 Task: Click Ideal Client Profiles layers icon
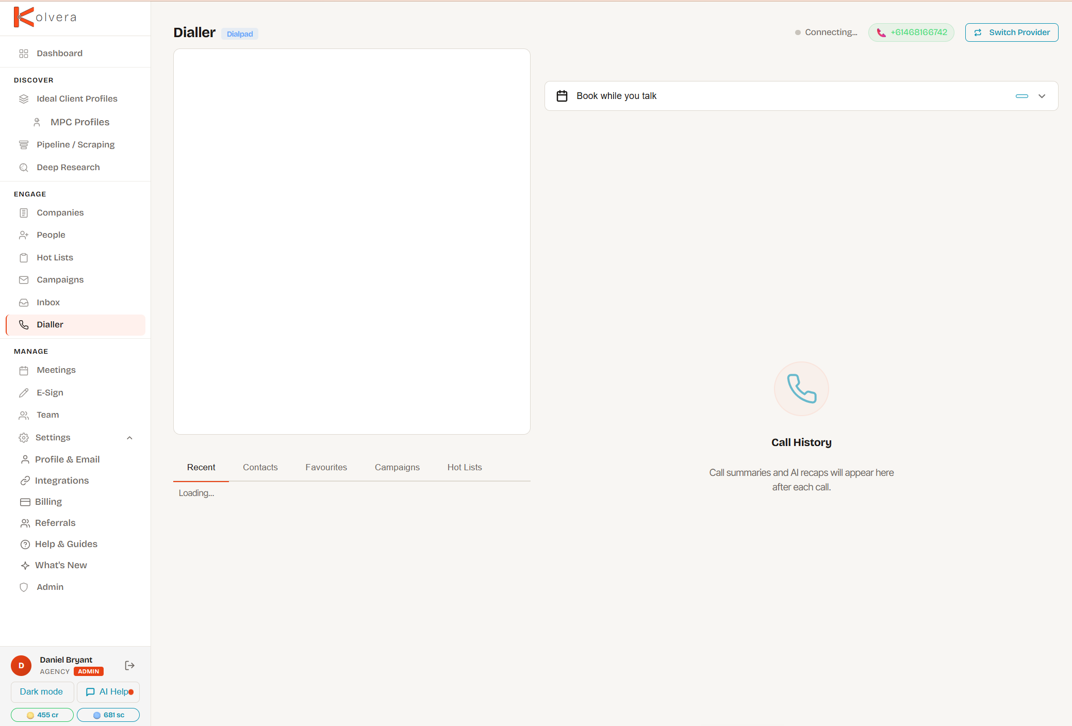click(24, 99)
